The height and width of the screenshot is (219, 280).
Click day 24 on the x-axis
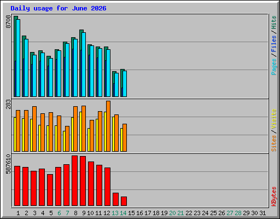coord(205,213)
